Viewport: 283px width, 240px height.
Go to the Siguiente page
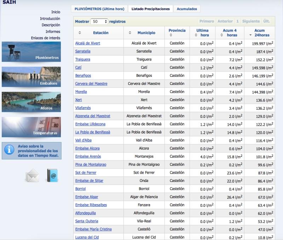251,21
